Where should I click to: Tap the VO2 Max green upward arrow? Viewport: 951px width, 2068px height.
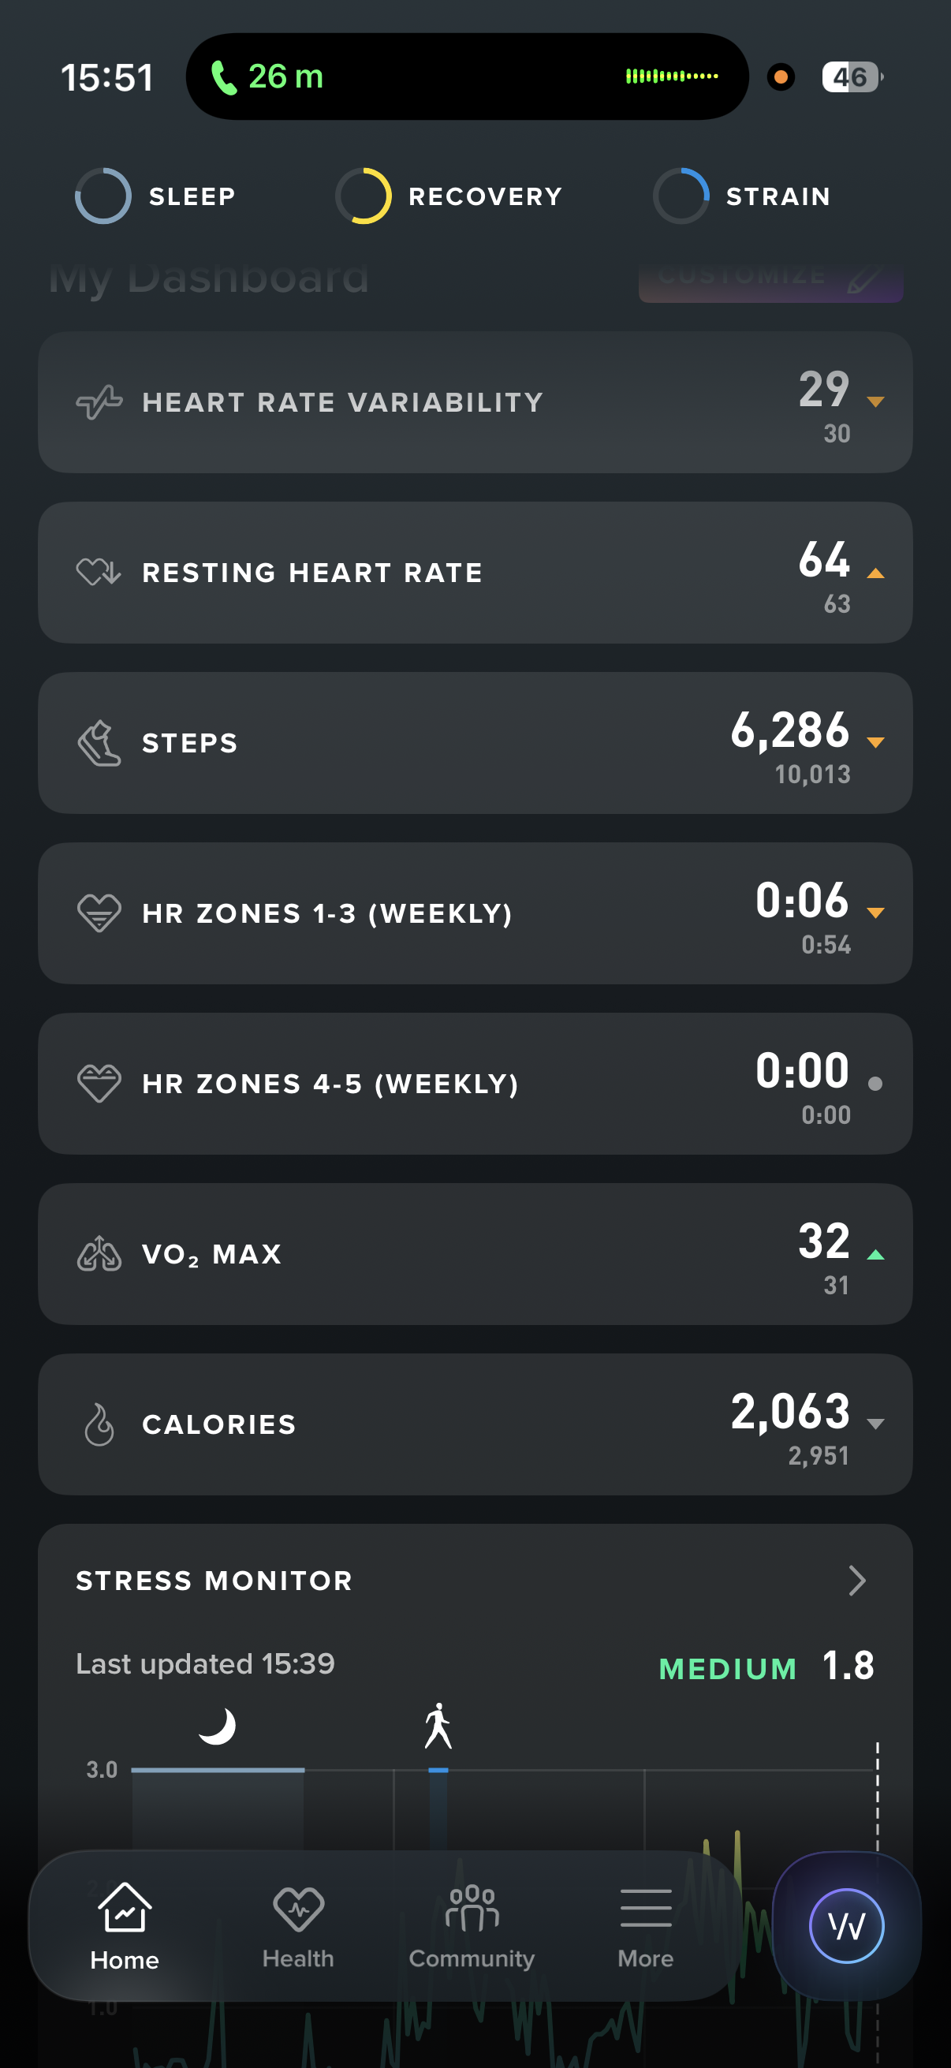tap(875, 1255)
